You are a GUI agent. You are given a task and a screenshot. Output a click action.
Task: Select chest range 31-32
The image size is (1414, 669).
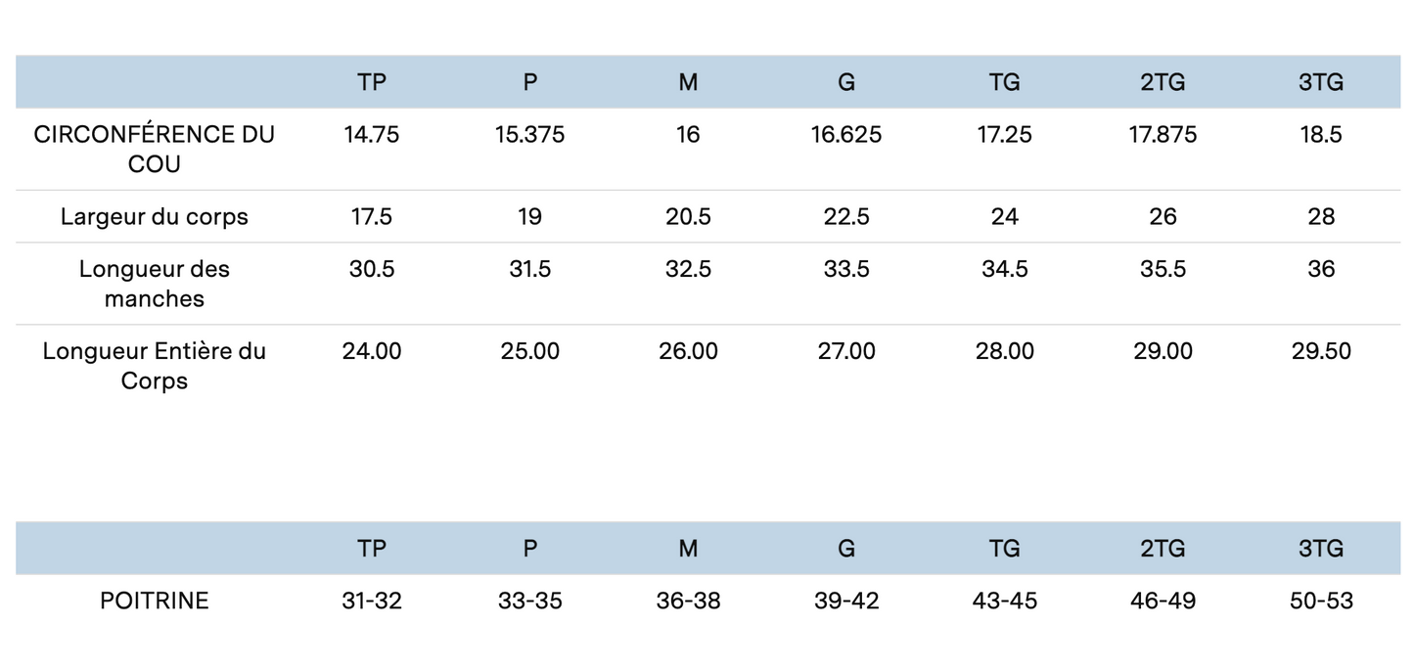coord(372,601)
